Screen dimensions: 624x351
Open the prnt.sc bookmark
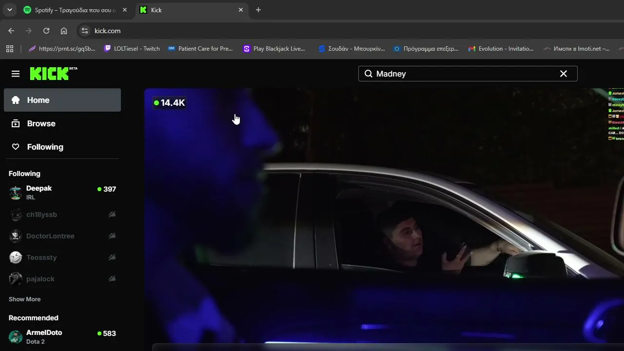point(62,49)
